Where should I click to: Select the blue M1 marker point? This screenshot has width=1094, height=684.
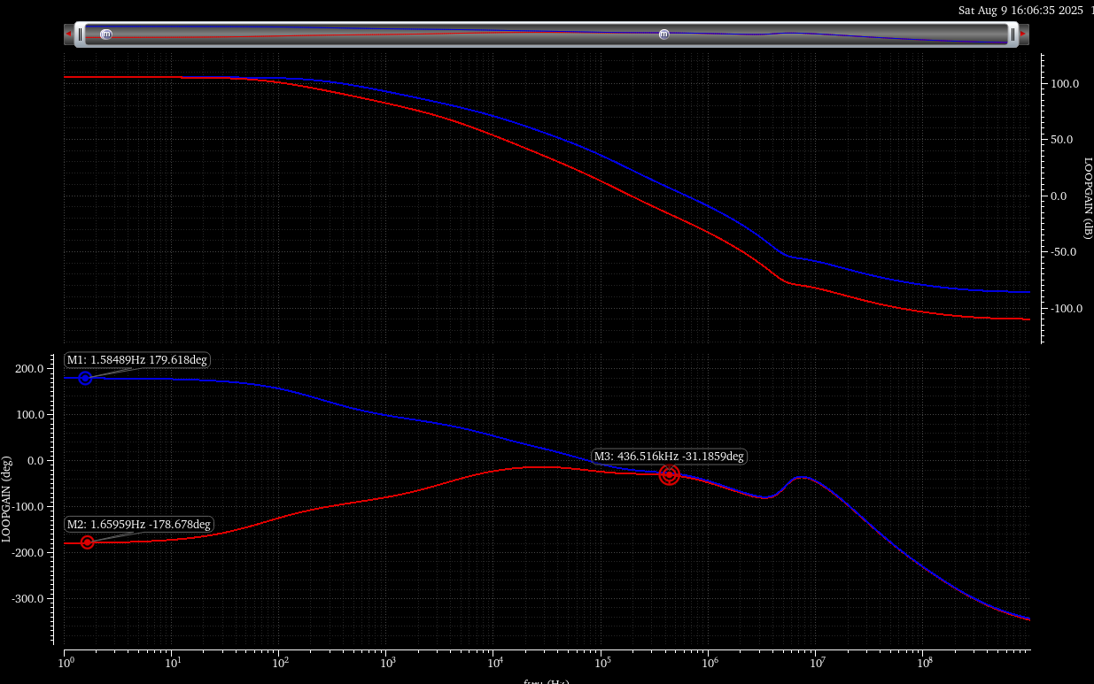click(x=85, y=378)
